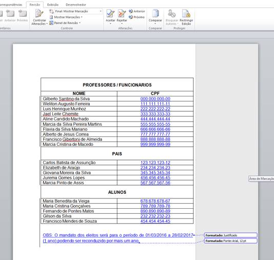
Task: Click CPF 123.123.123-12
Action: [155, 163]
